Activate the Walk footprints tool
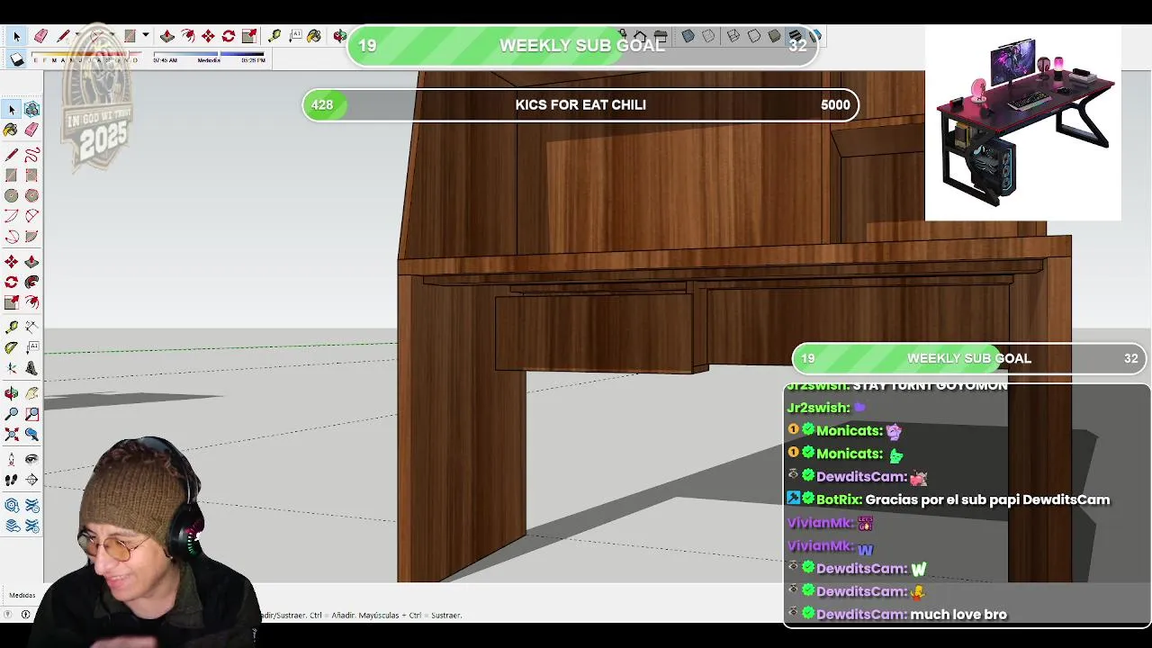This screenshot has height=648, width=1152. coord(12,480)
